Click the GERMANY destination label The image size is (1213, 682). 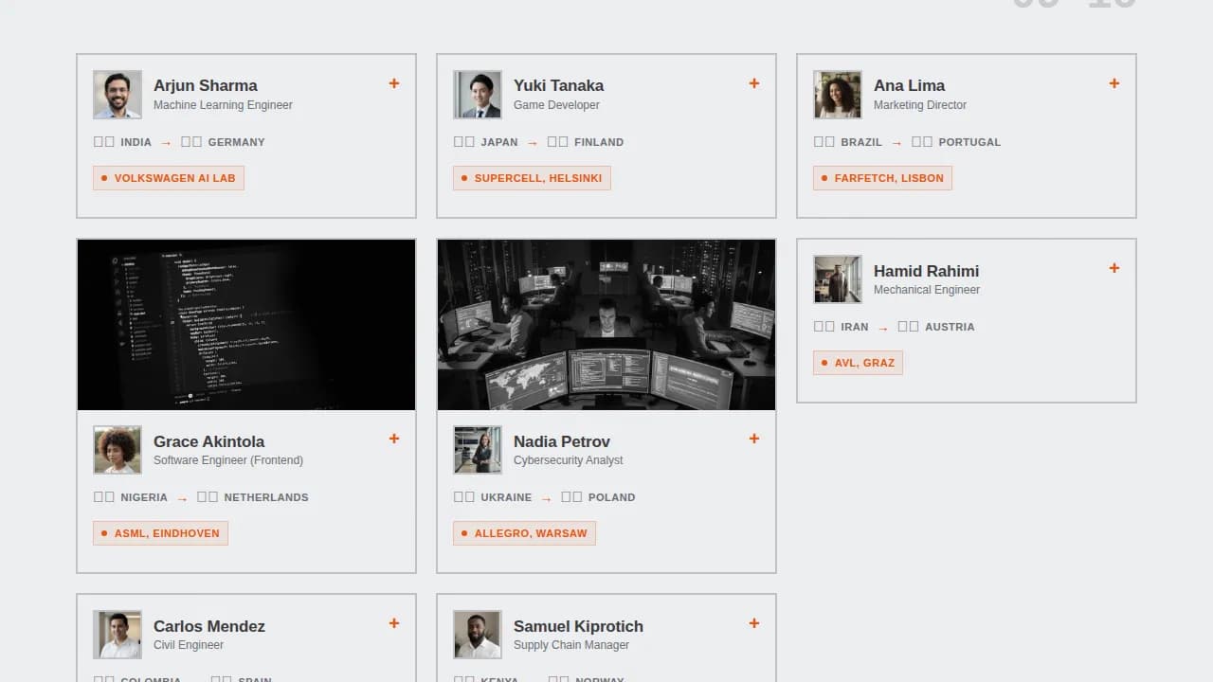click(236, 142)
